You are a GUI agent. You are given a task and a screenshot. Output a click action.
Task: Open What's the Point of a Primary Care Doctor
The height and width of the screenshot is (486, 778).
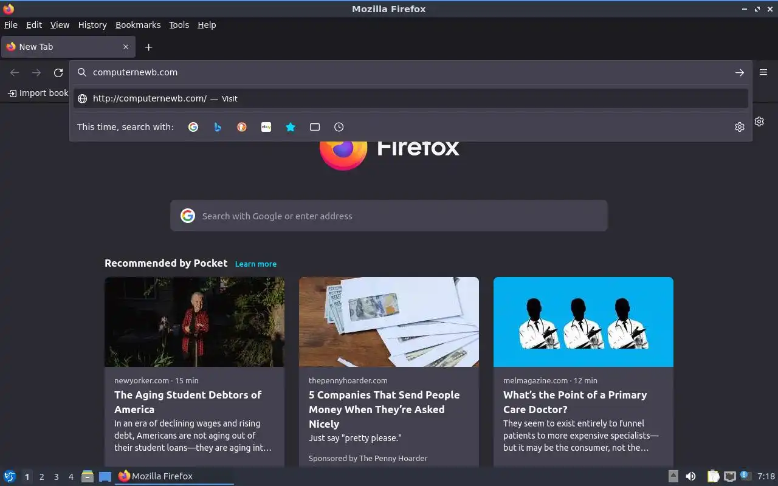pos(575,402)
